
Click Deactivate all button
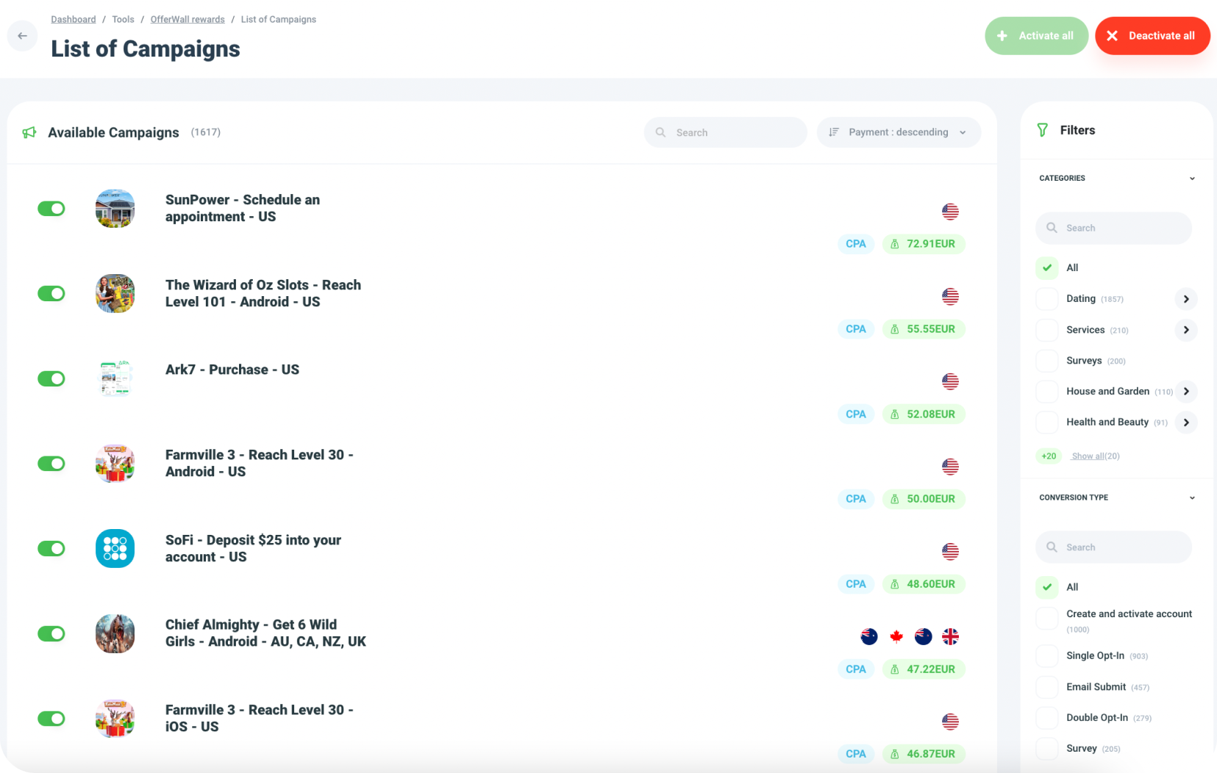[x=1152, y=36]
